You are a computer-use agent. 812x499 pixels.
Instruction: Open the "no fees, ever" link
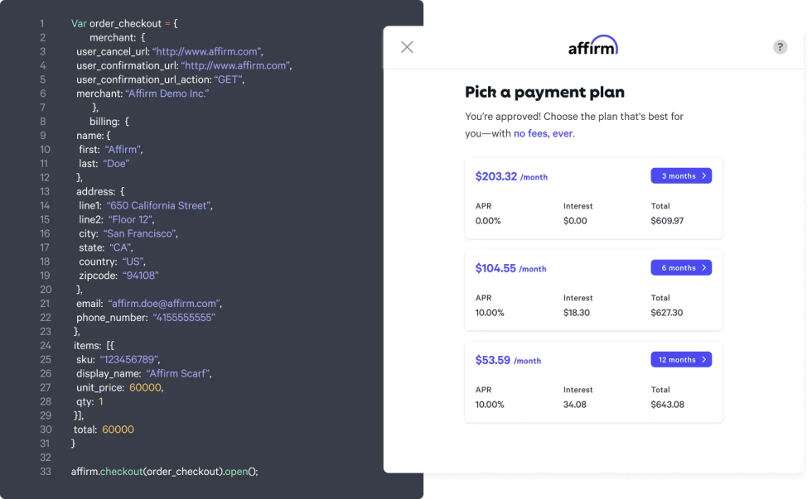[x=543, y=133]
